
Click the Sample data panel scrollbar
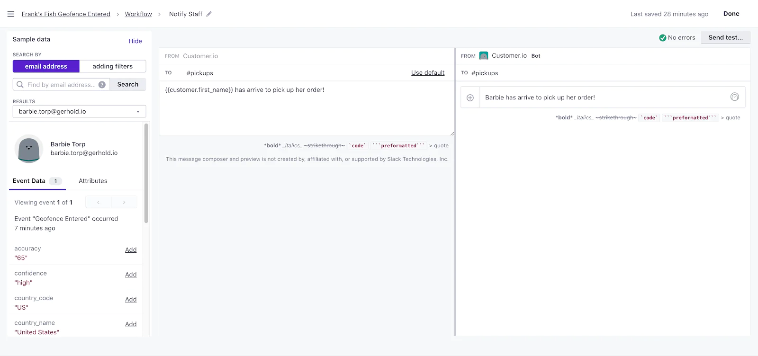(x=146, y=173)
